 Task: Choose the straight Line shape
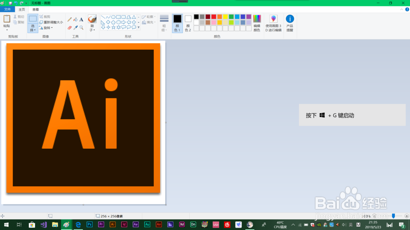[103, 17]
